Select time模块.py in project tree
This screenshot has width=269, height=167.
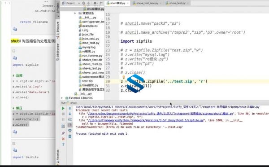(88, 85)
